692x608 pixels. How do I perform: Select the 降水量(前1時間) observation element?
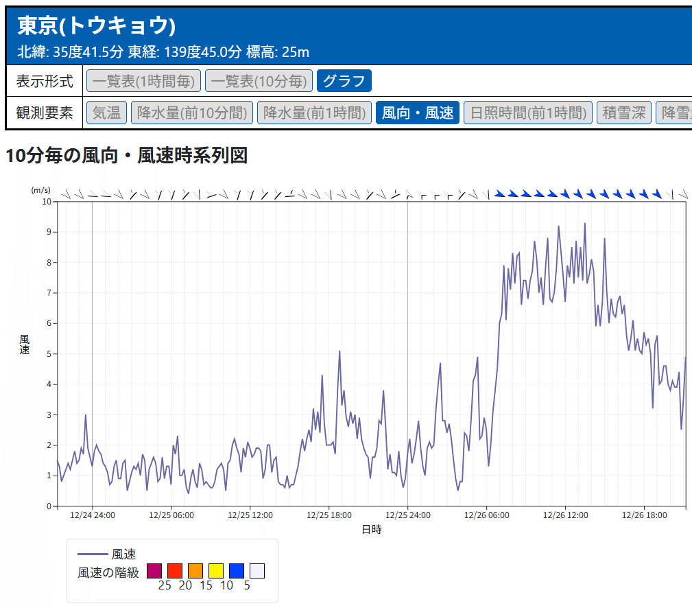(313, 112)
